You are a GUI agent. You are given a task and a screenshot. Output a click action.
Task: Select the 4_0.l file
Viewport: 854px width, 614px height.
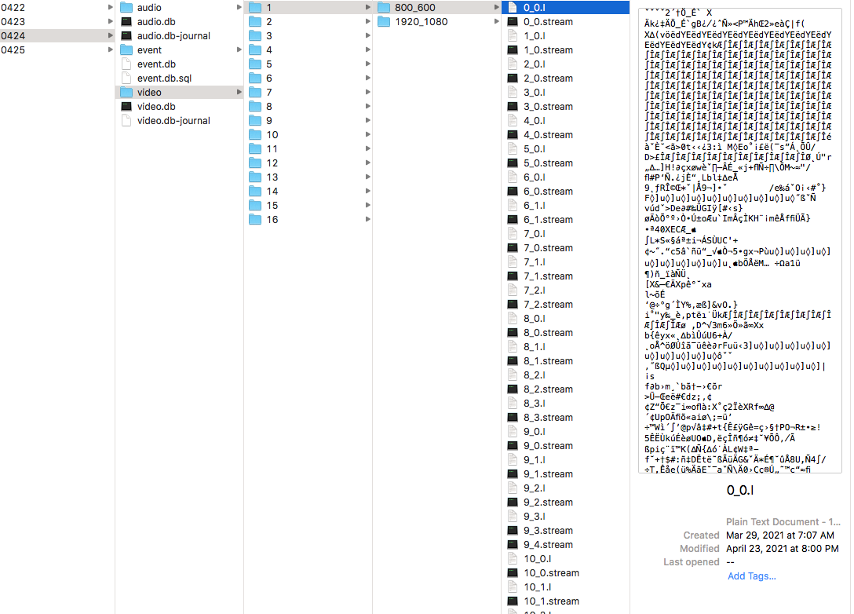[565, 120]
